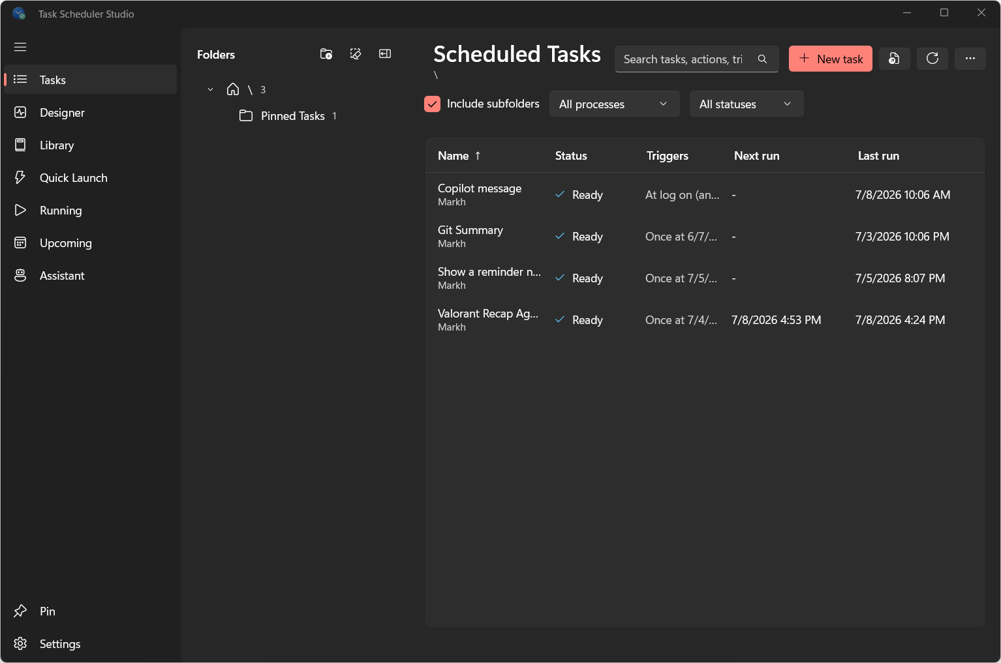Select Tasks in the sidebar
The height and width of the screenshot is (663, 1001).
[91, 80]
